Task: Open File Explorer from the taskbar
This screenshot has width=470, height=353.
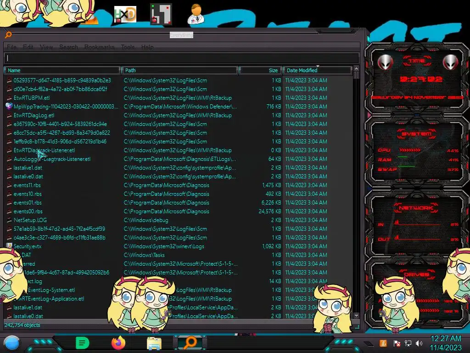Action: (154, 343)
